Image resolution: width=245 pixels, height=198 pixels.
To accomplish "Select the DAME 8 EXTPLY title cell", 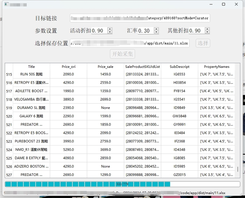I will point(32,158).
